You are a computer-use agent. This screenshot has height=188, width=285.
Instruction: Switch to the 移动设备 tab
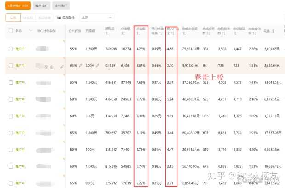pos(45,17)
